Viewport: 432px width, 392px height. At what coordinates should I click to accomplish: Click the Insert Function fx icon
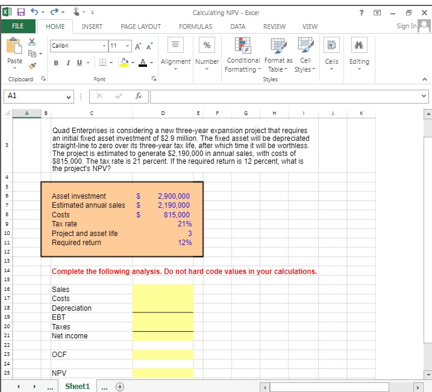tap(139, 97)
